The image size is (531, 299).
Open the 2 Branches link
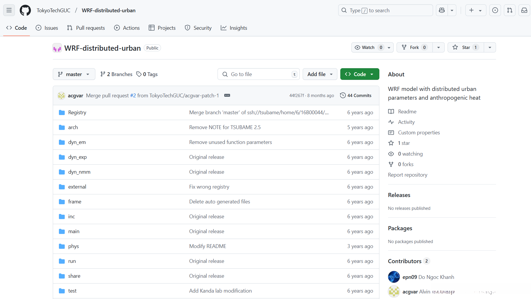click(x=116, y=74)
